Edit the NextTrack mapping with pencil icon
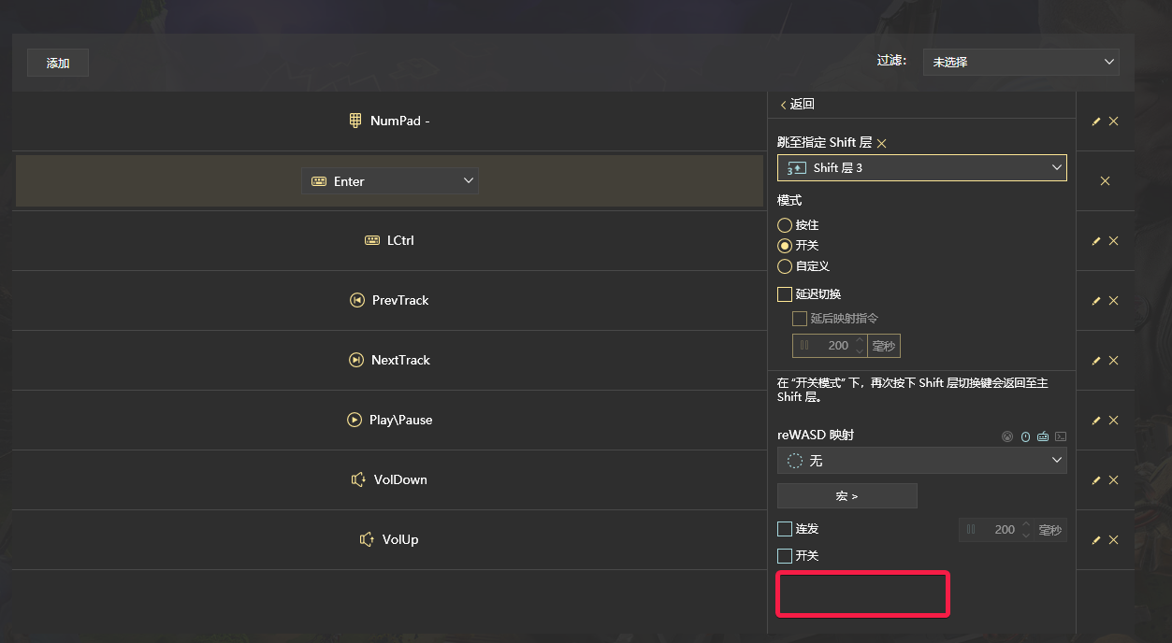 coord(1096,361)
